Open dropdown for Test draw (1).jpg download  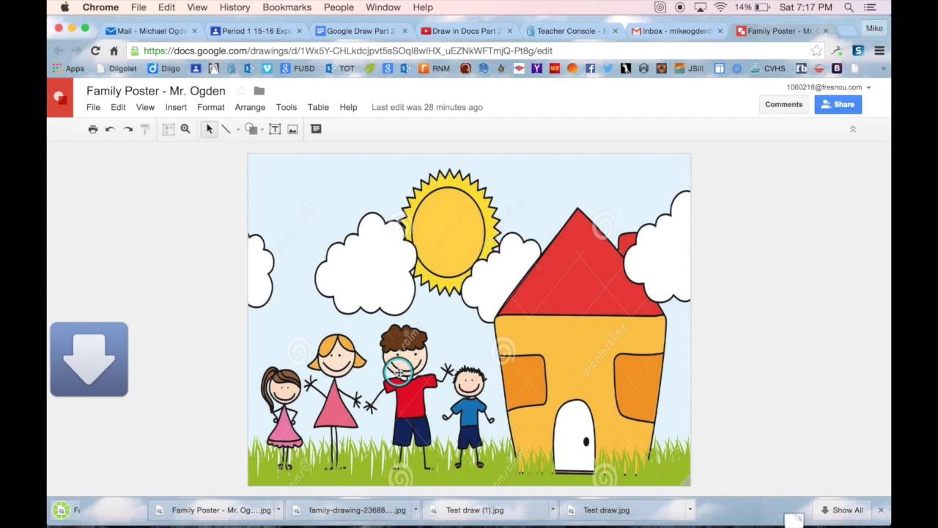[x=553, y=510]
